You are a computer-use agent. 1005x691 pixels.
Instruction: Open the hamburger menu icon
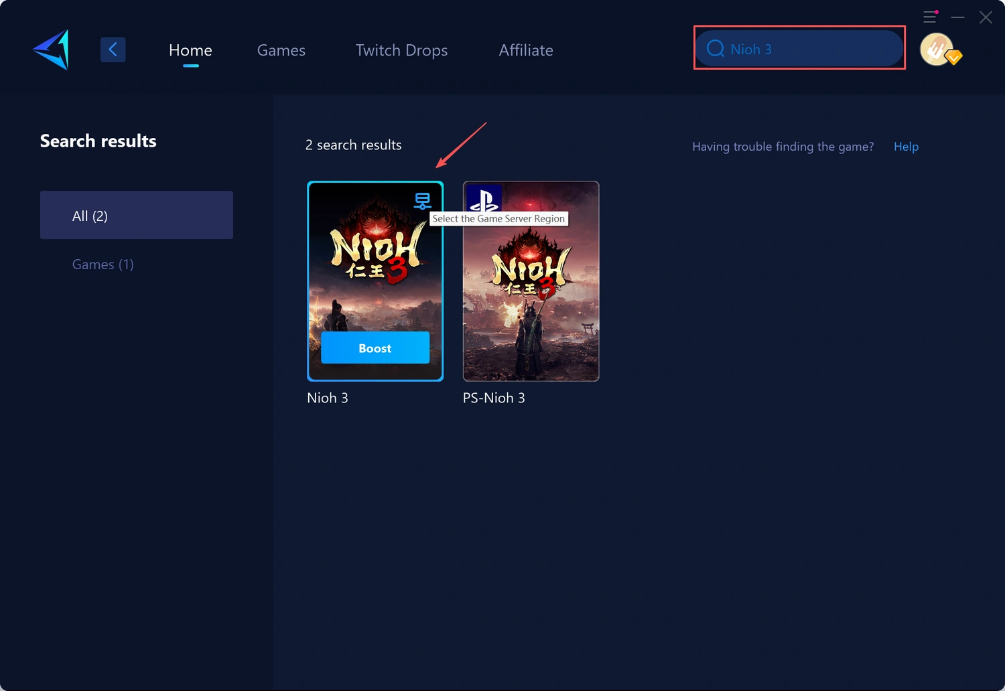coord(929,17)
